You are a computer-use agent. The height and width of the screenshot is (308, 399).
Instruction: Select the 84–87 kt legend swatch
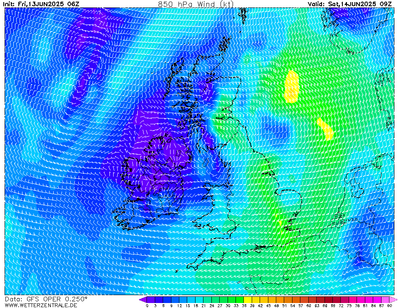(x=378, y=300)
